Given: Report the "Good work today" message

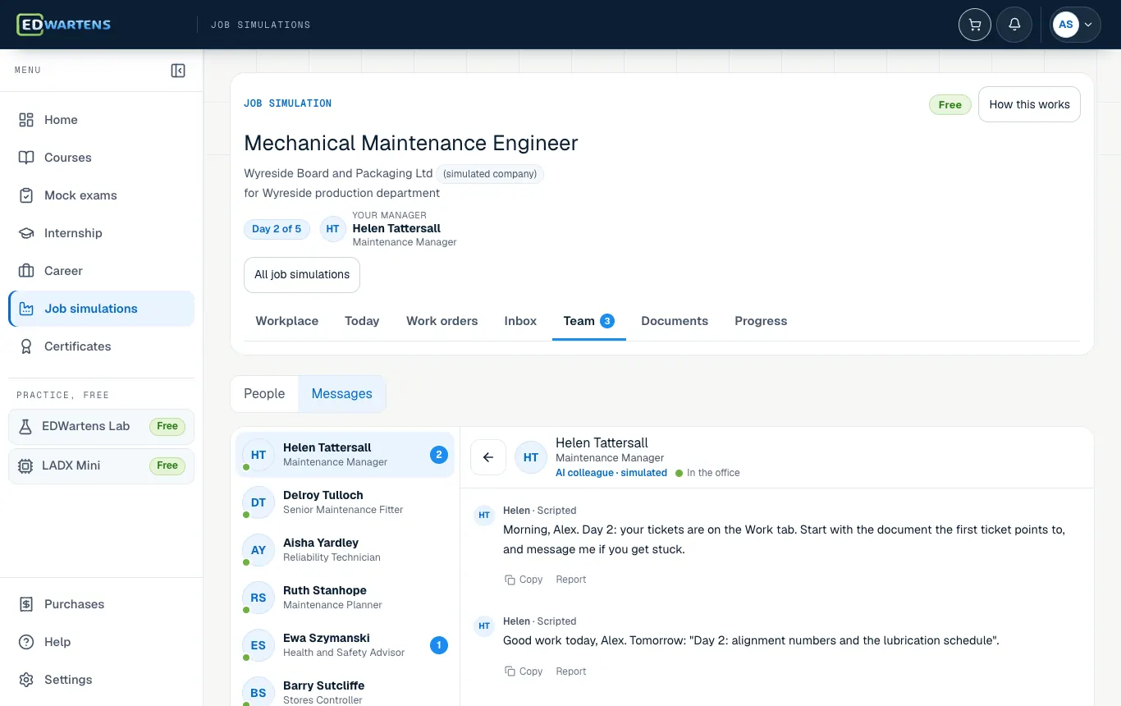Looking at the screenshot, I should click(x=571, y=672).
